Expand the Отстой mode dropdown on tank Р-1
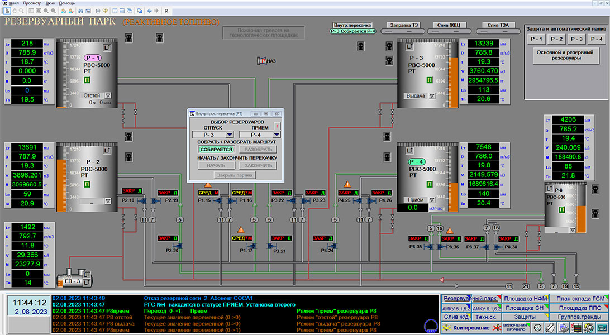This screenshot has height=335, width=610. point(108,95)
